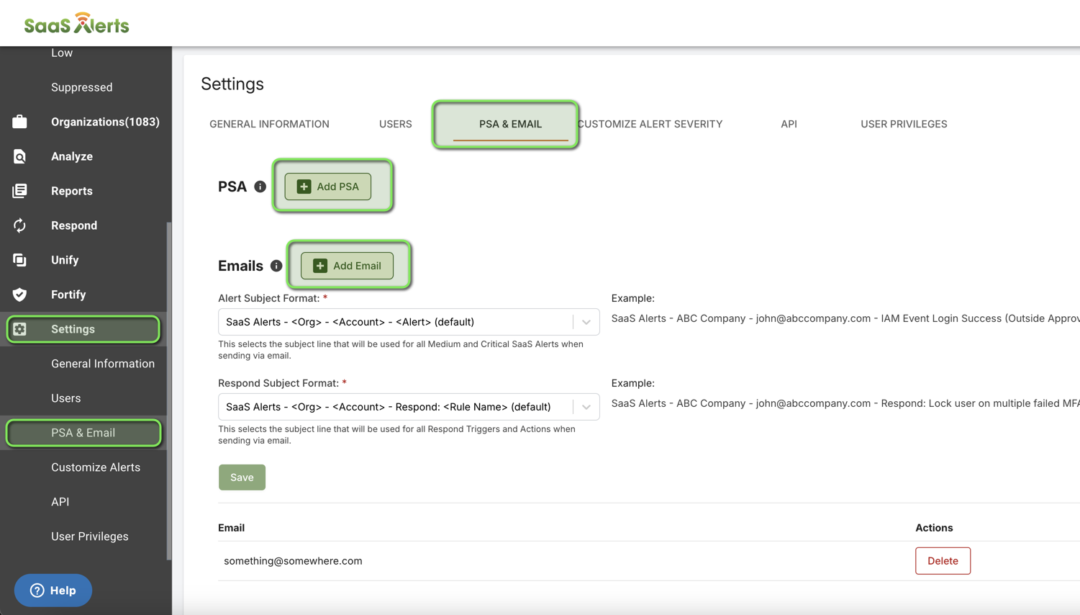Image resolution: width=1080 pixels, height=615 pixels.
Task: Select Customize Alerts in sidebar submenu
Action: [x=96, y=467]
